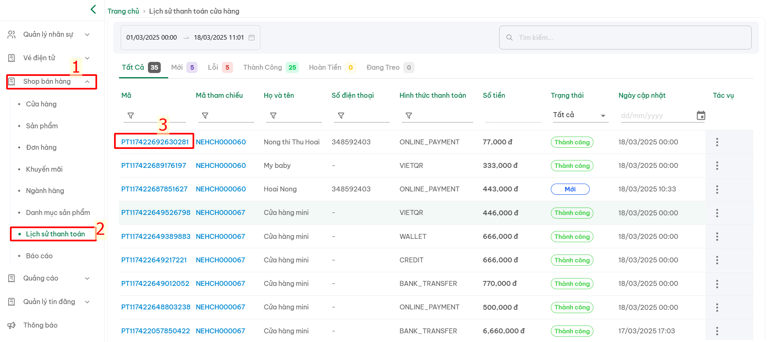Open three-dot menu for the 443,000 đ row

(717, 189)
